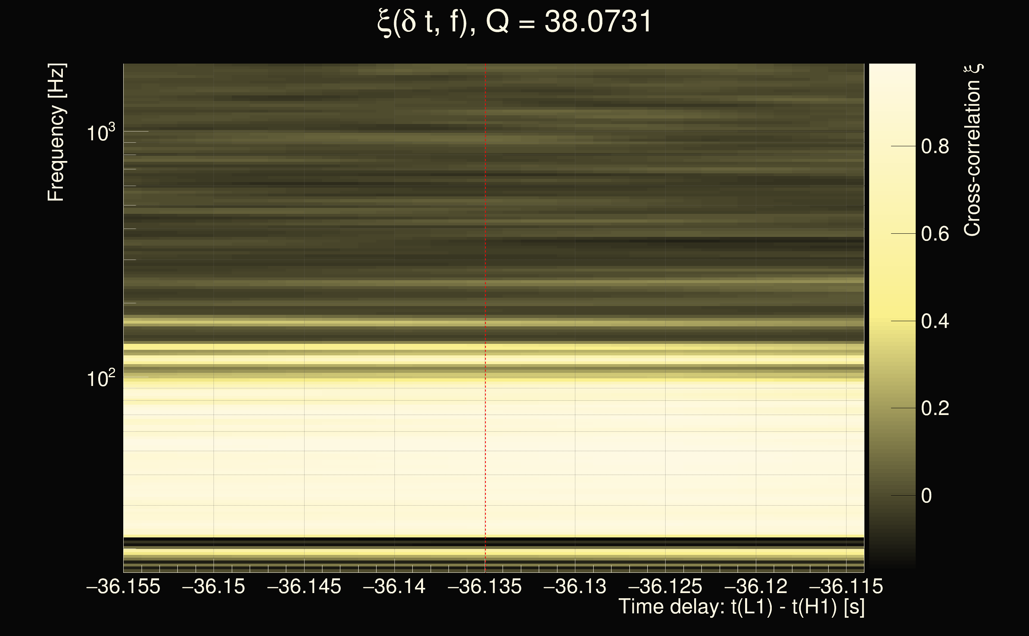The image size is (1029, 636).
Task: Click the Time delay t(L1) - t(H1) axis label
Action: click(x=741, y=607)
